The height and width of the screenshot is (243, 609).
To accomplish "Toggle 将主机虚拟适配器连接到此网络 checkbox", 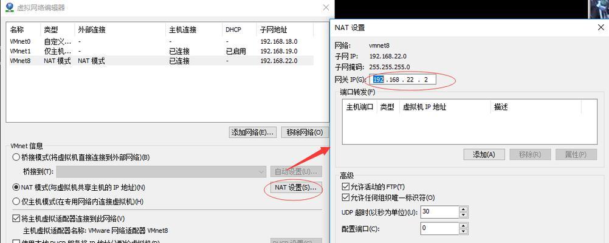I will 16,219.
